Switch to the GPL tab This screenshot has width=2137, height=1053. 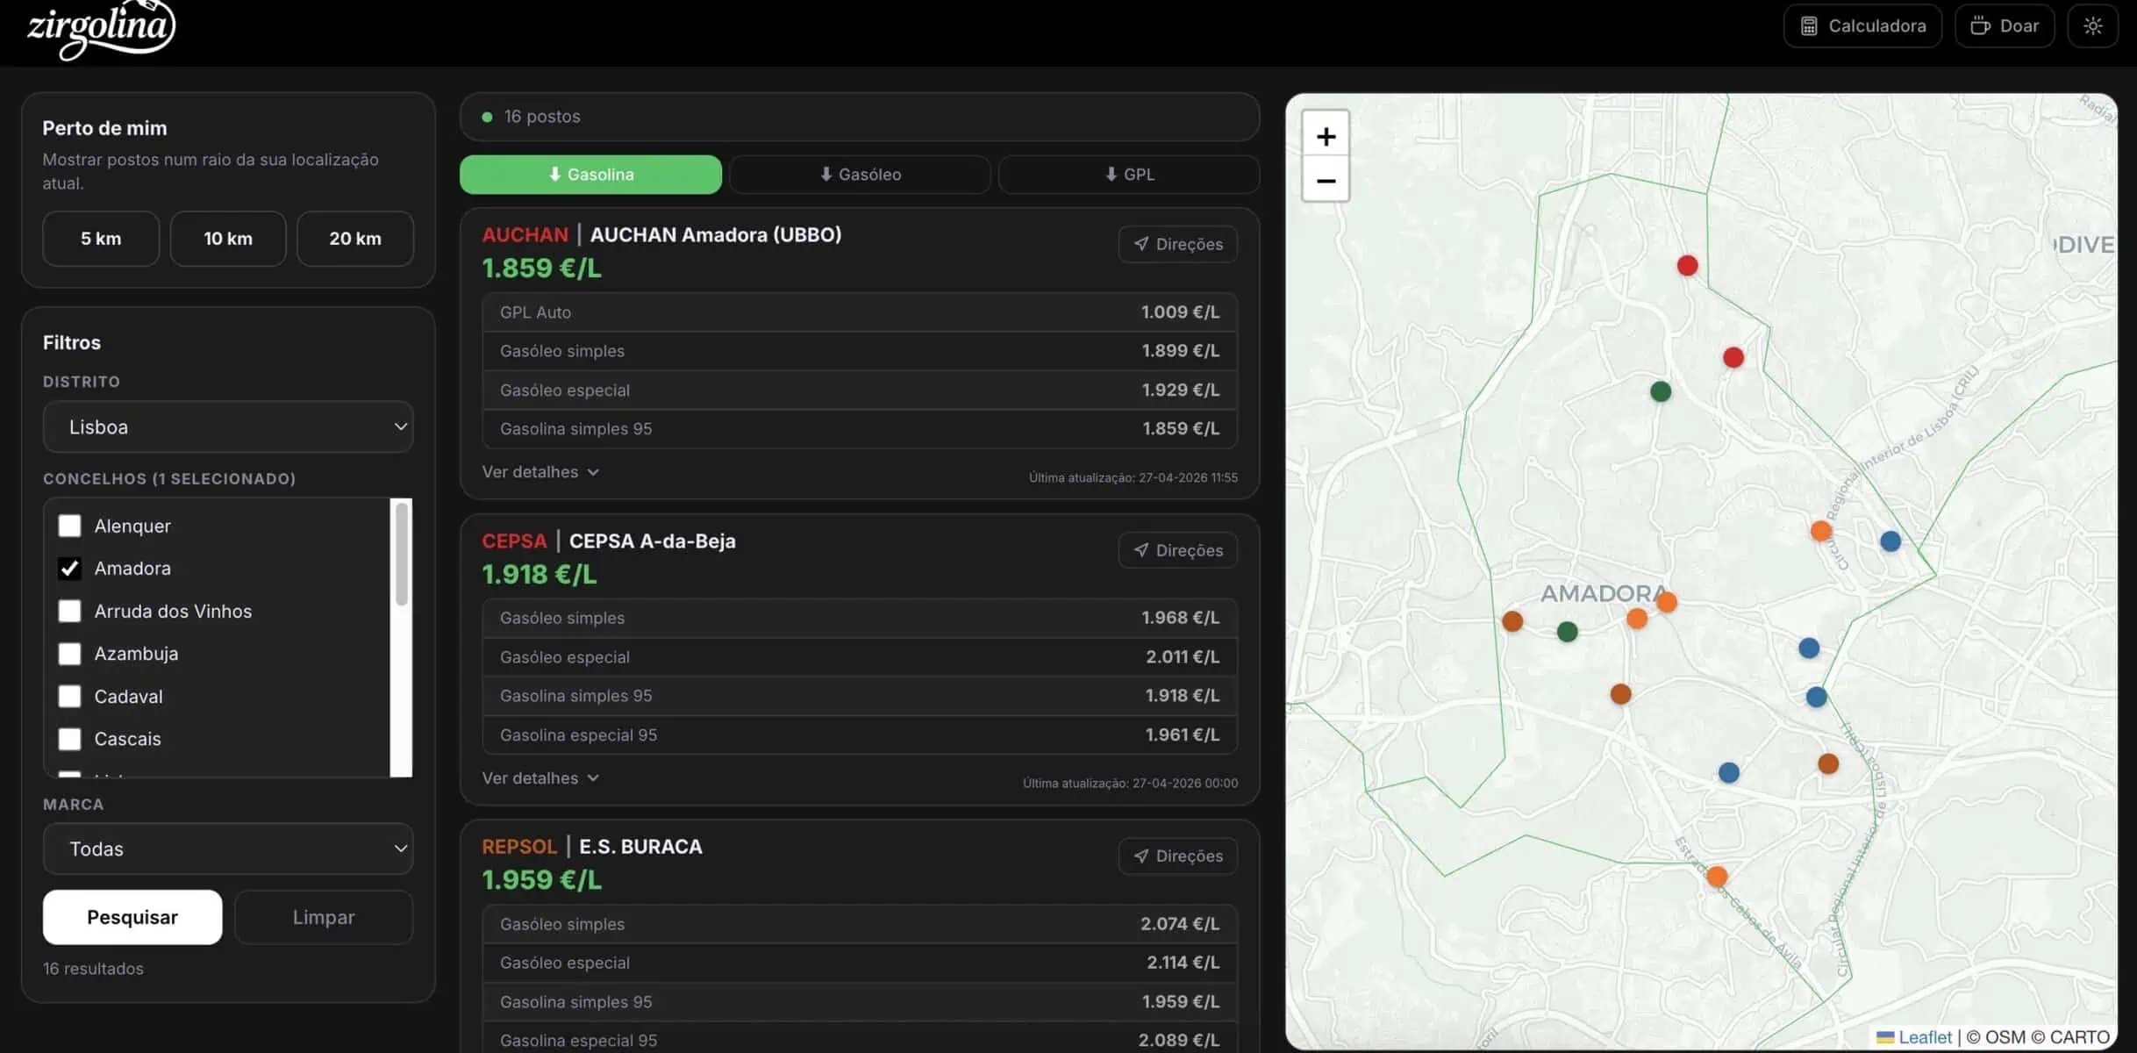pyautogui.click(x=1128, y=175)
